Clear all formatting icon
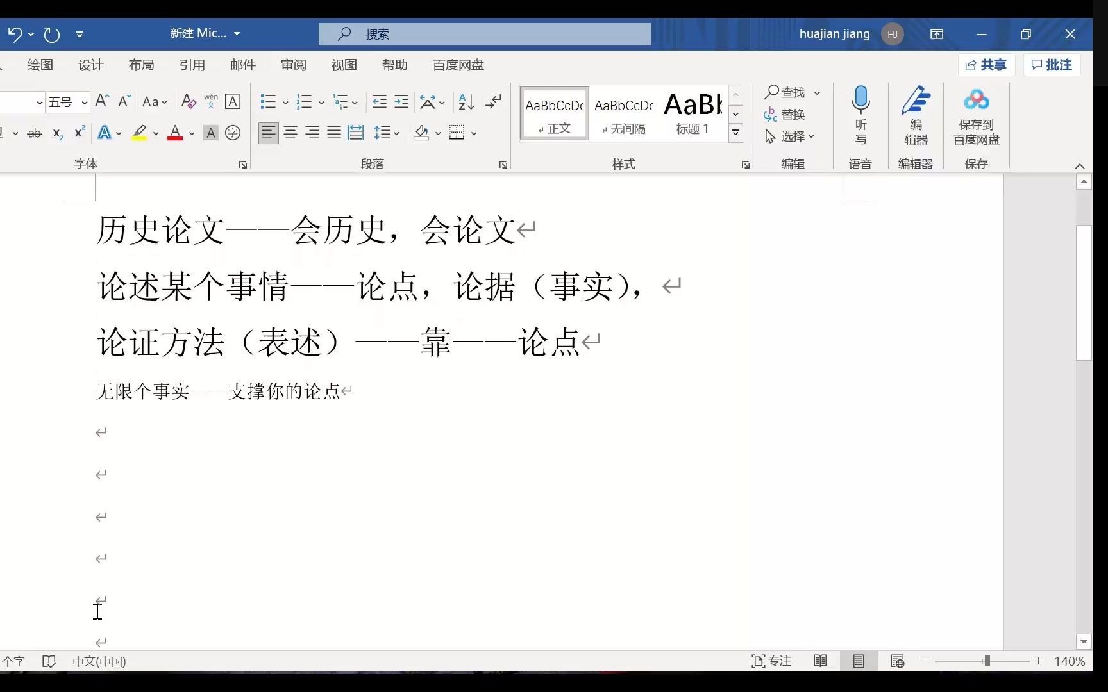 click(189, 101)
